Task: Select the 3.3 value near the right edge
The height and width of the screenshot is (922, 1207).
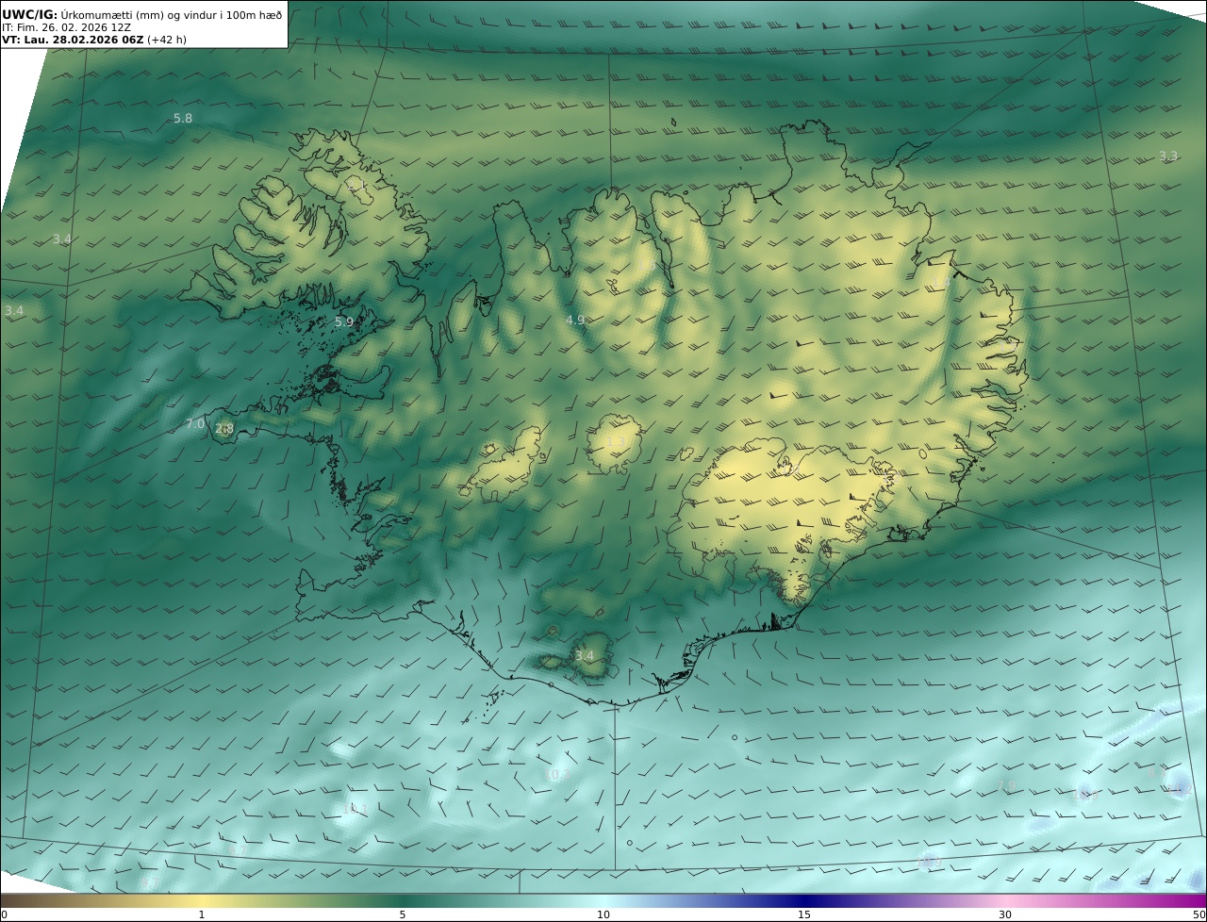Action: pos(1168,156)
